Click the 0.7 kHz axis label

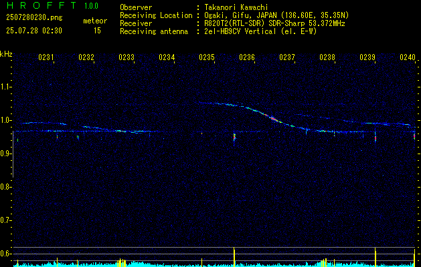[x=5, y=220]
